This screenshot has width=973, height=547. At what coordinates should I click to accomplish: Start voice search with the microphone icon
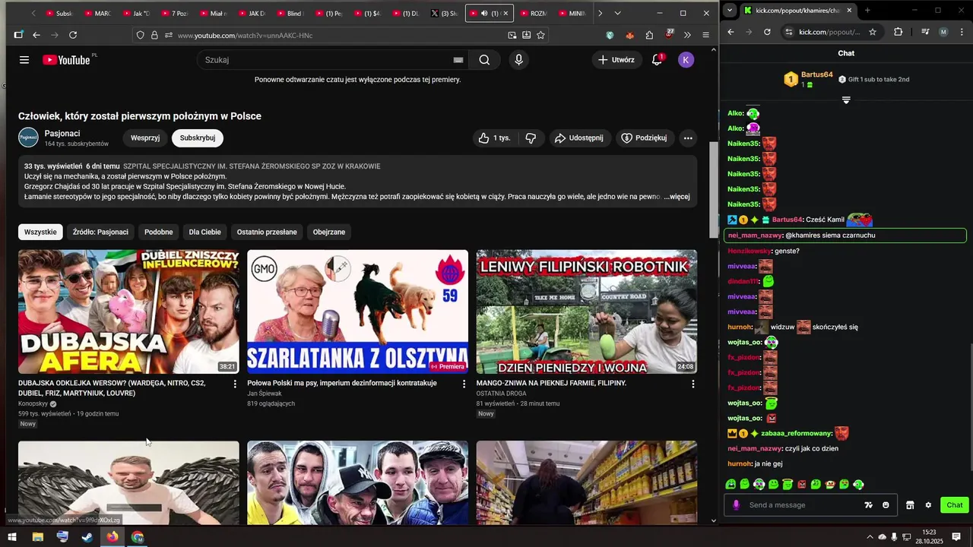pyautogui.click(x=518, y=60)
